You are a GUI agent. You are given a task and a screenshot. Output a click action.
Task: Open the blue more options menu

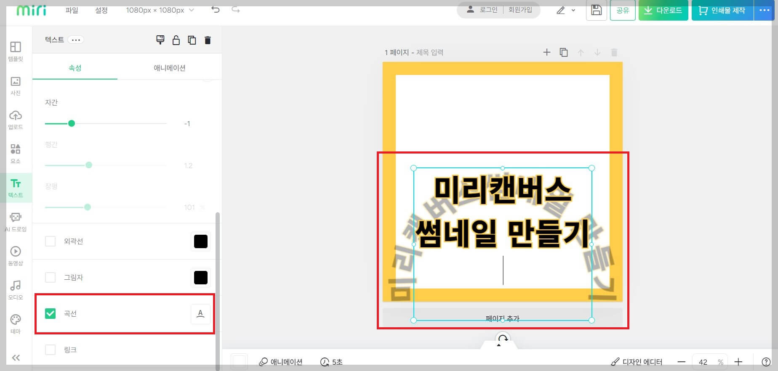point(764,10)
